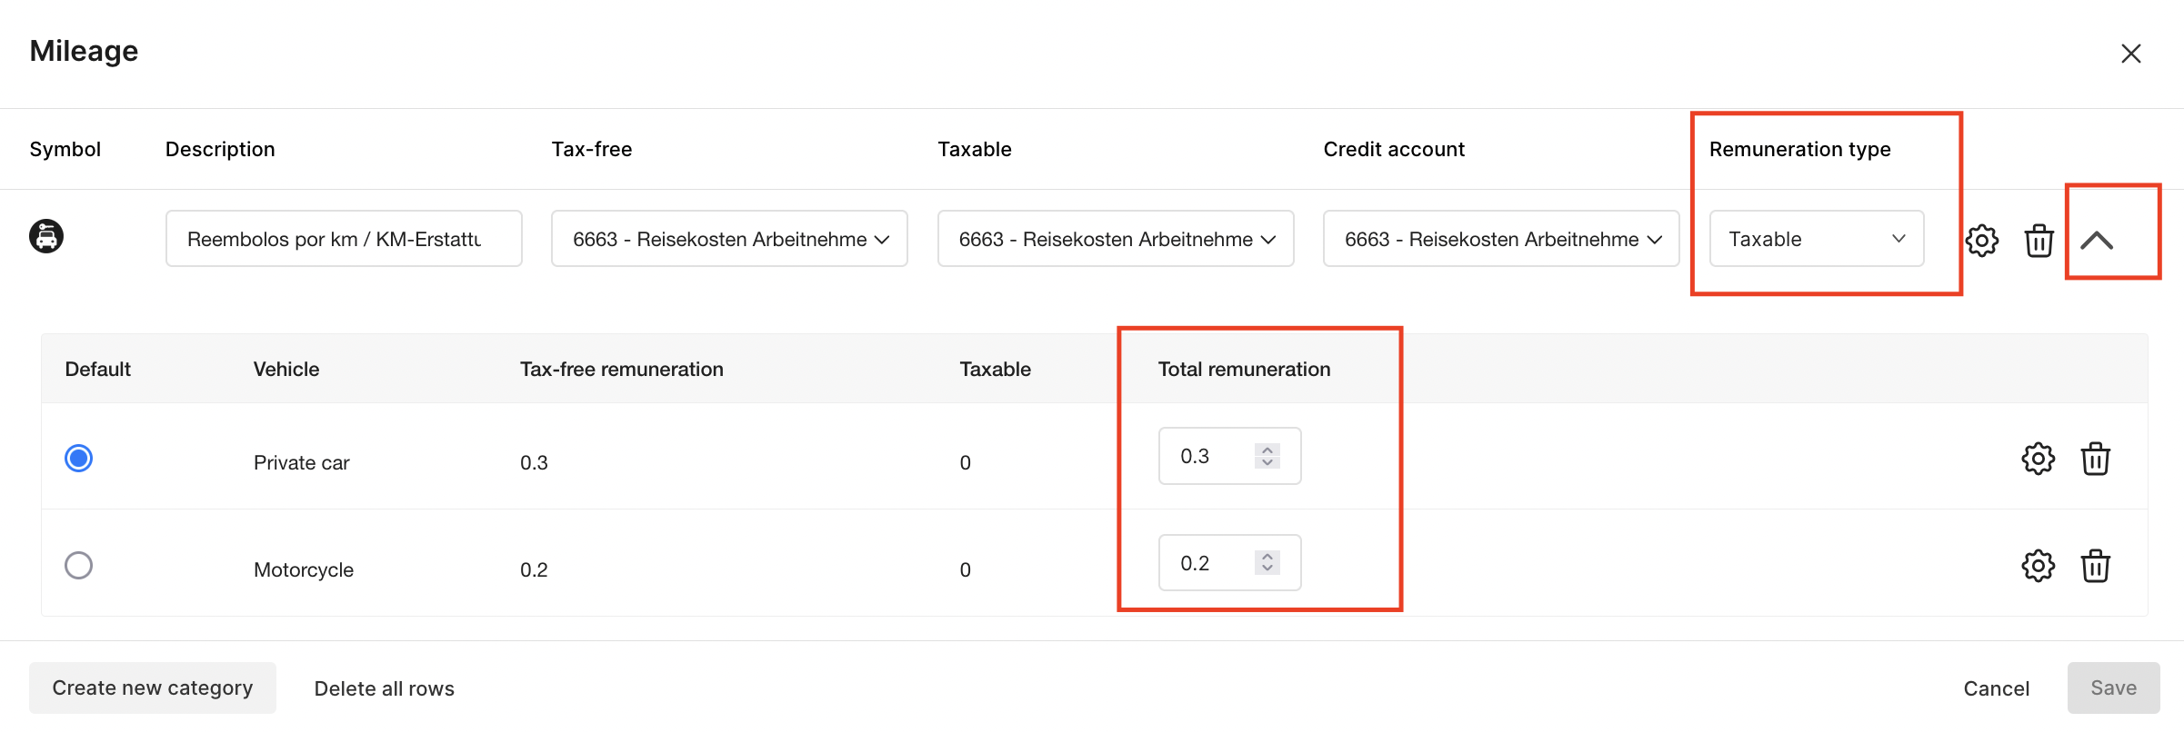Viewport: 2184px width, 732px height.
Task: Open the Credit account dropdown
Action: [1500, 239]
